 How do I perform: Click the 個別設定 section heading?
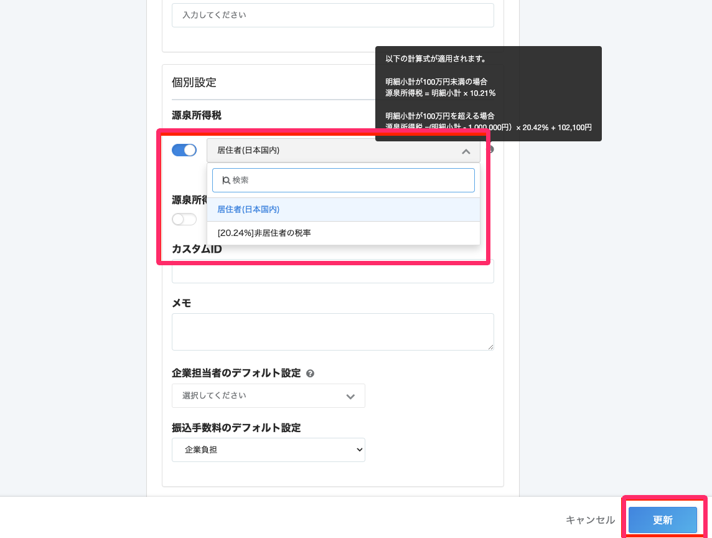click(x=194, y=82)
